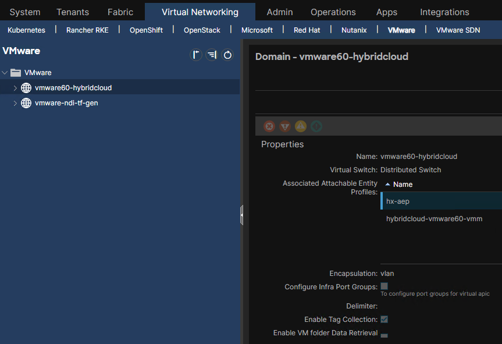Image resolution: width=502 pixels, height=344 pixels.
Task: Toggle Enable Tag Collection checkbox
Action: pyautogui.click(x=384, y=320)
